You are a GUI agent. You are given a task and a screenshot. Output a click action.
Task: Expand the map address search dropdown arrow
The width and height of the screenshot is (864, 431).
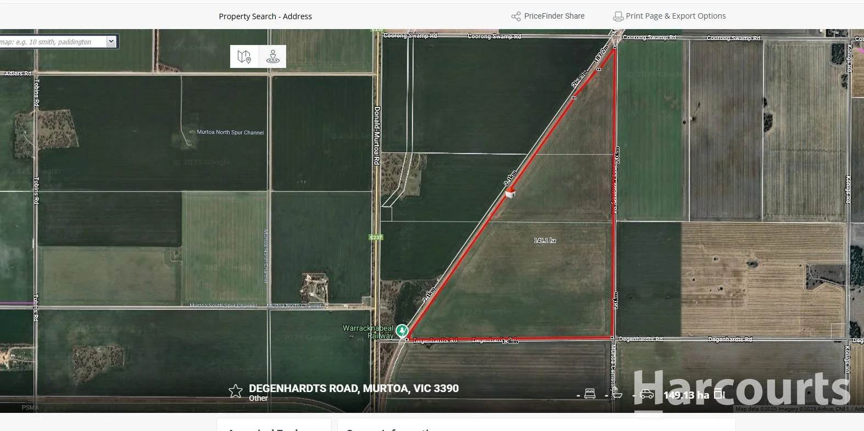click(112, 42)
